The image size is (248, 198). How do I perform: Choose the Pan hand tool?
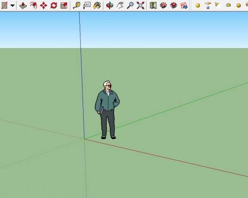(120, 5)
